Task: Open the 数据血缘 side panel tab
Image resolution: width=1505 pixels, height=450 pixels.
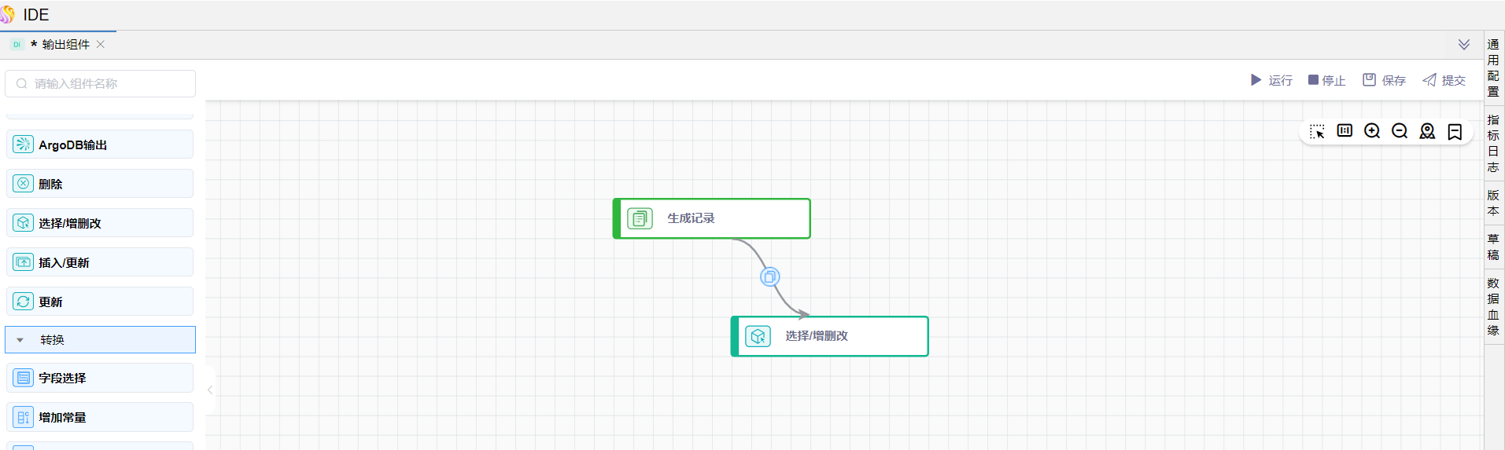Action: (1493, 306)
